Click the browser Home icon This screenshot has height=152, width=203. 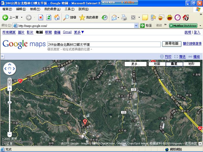point(57,17)
